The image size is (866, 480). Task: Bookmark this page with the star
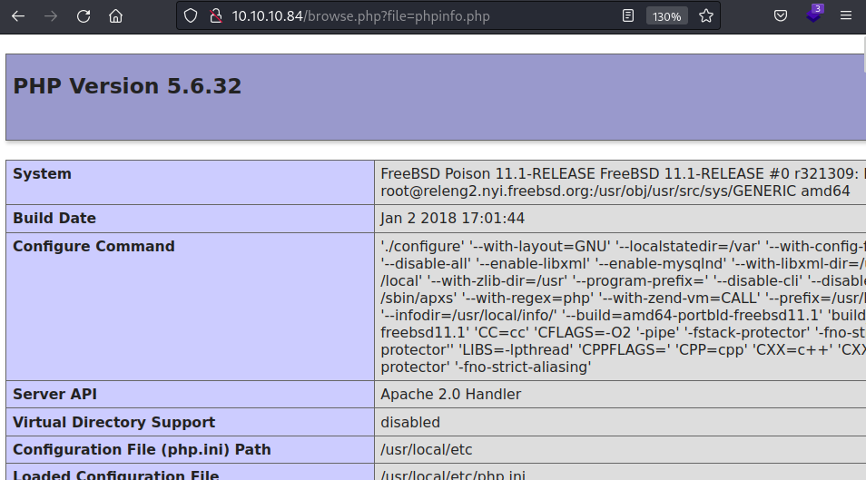point(706,16)
